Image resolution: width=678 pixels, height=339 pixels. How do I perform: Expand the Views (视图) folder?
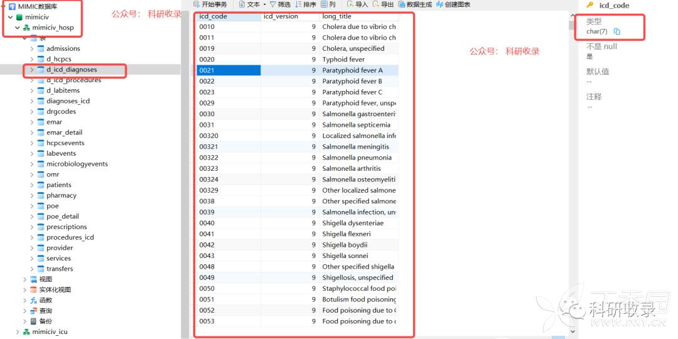[x=25, y=279]
